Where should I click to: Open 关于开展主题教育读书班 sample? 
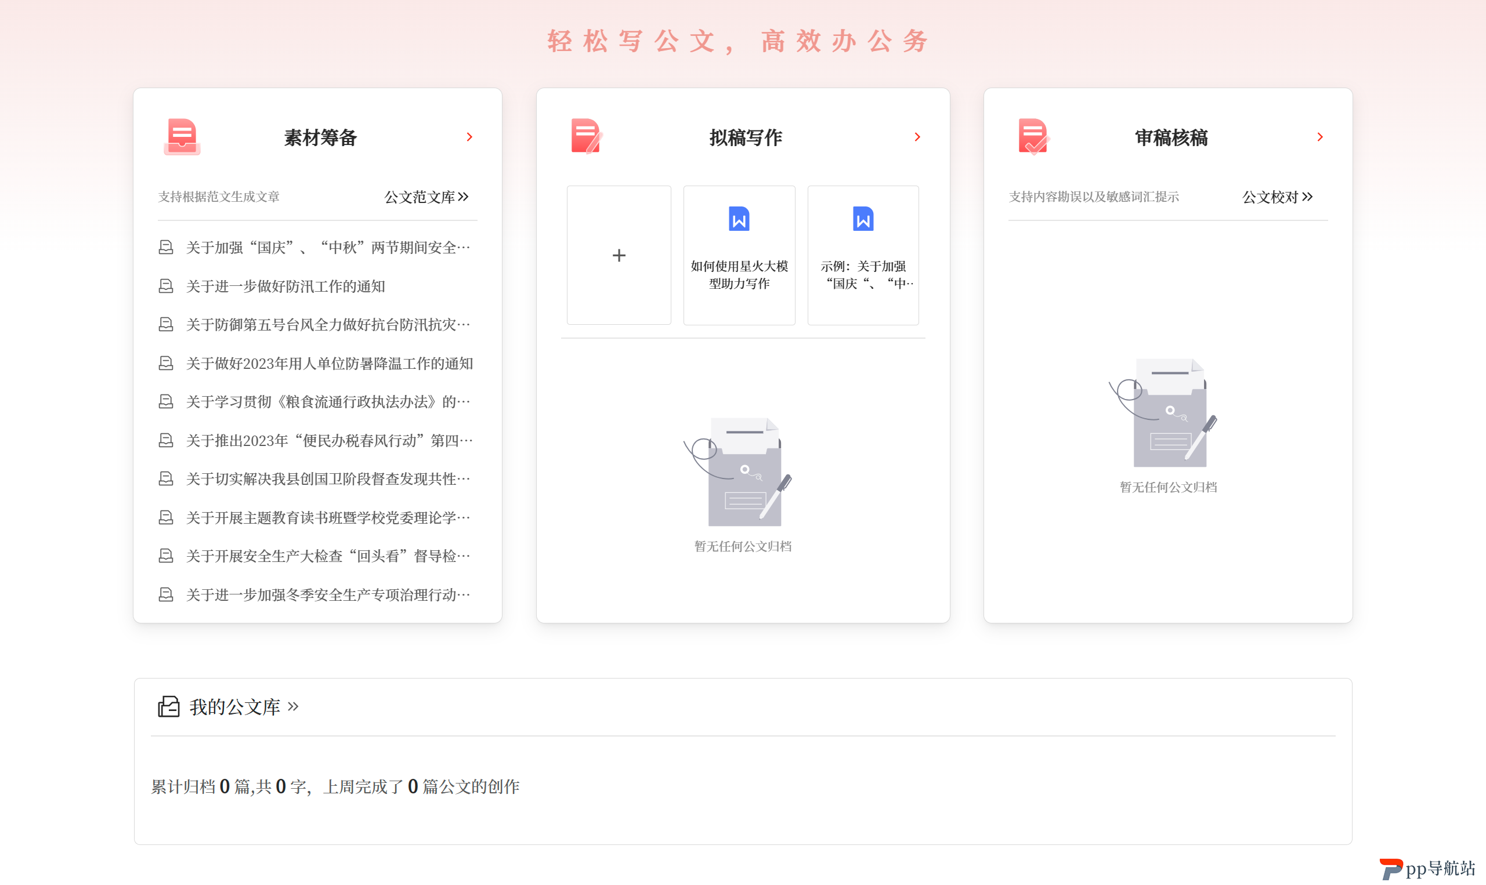[x=328, y=518]
